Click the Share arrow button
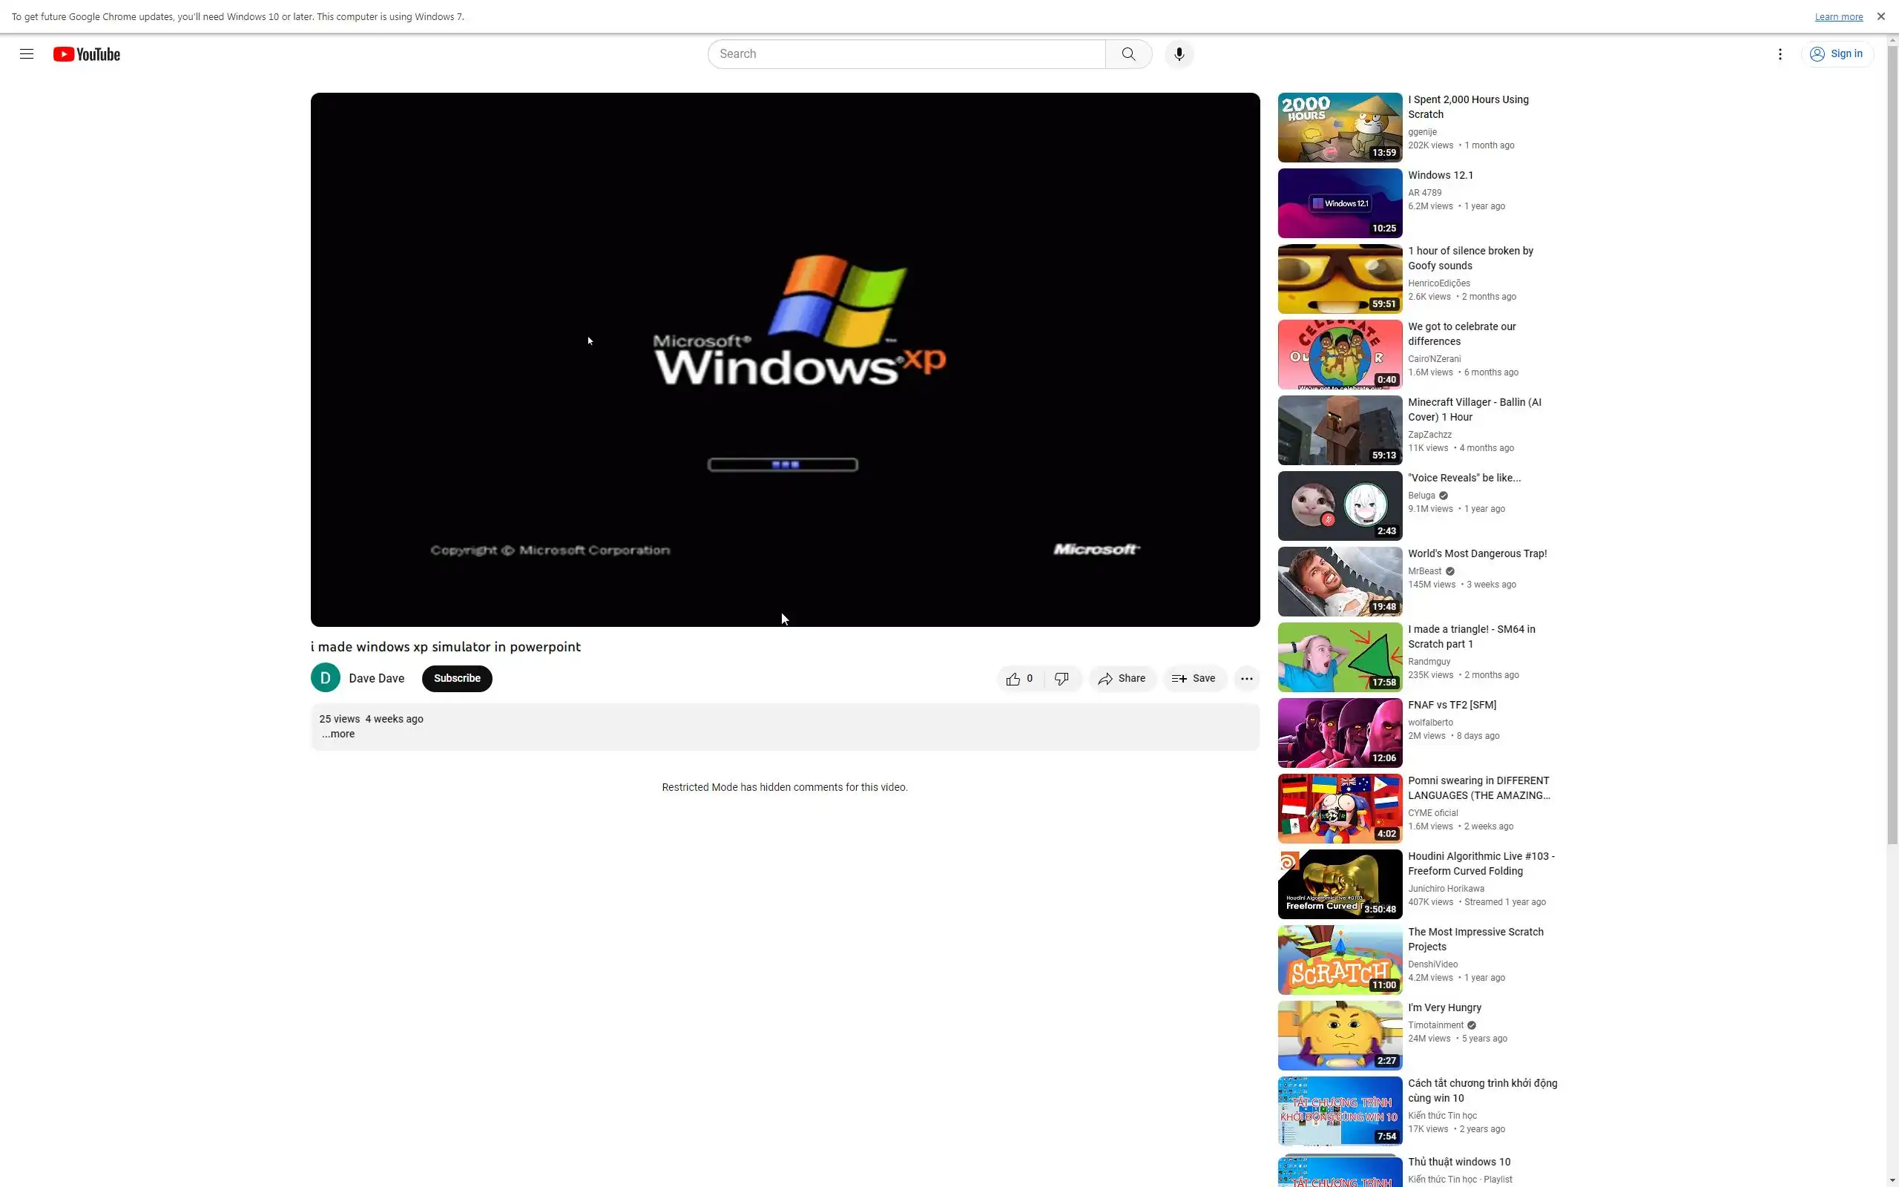The width and height of the screenshot is (1899, 1187). [1122, 678]
